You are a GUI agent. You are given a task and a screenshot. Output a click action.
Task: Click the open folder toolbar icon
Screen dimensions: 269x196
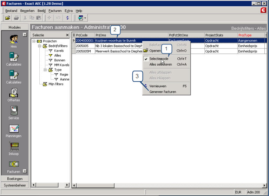click(x=7, y=18)
